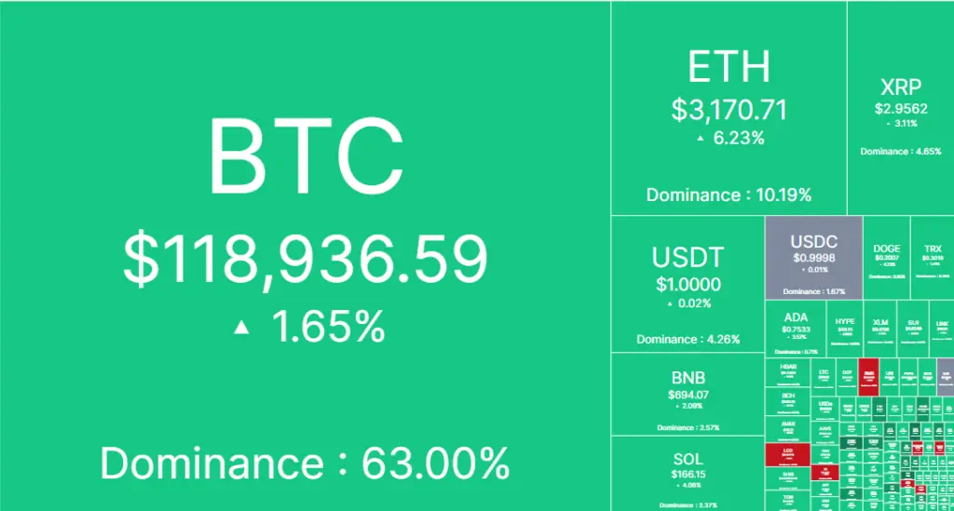The height and width of the screenshot is (511, 954).
Task: Click the SOL tile
Action: (x=688, y=472)
